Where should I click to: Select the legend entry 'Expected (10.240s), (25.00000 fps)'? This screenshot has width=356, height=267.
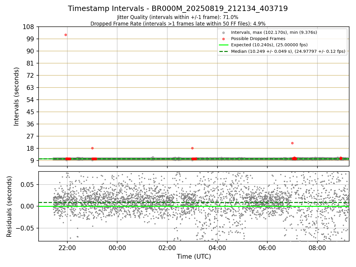click(x=269, y=45)
